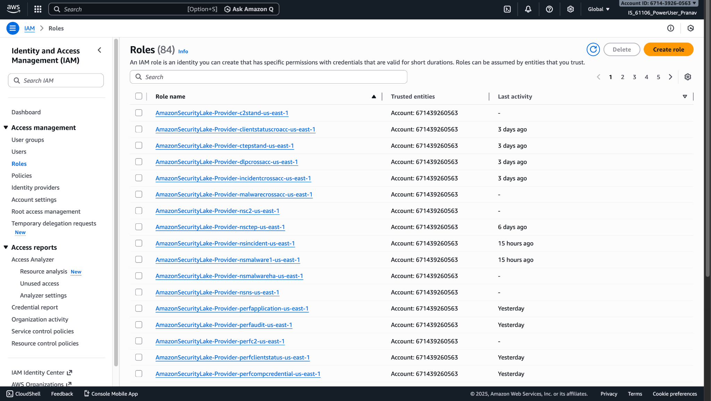Click the previous page arrow

click(x=599, y=77)
